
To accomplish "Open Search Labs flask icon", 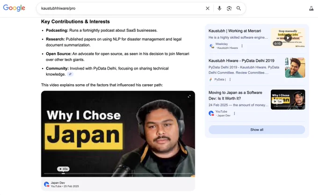I will [311, 8].
